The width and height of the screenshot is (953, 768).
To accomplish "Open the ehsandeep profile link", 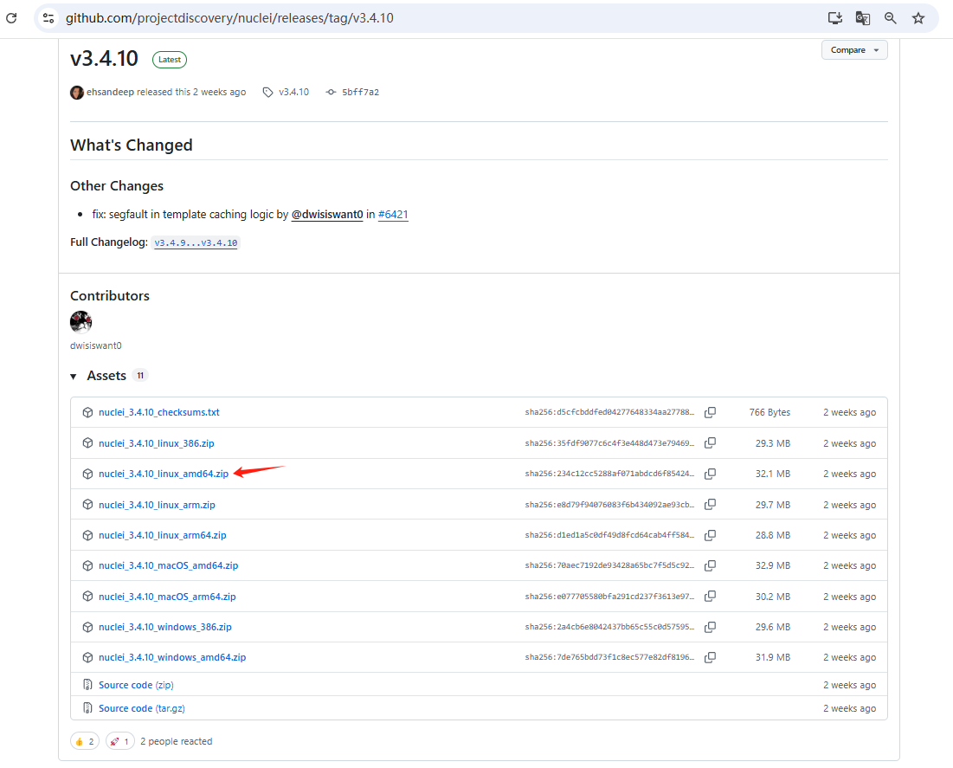I will 110,92.
